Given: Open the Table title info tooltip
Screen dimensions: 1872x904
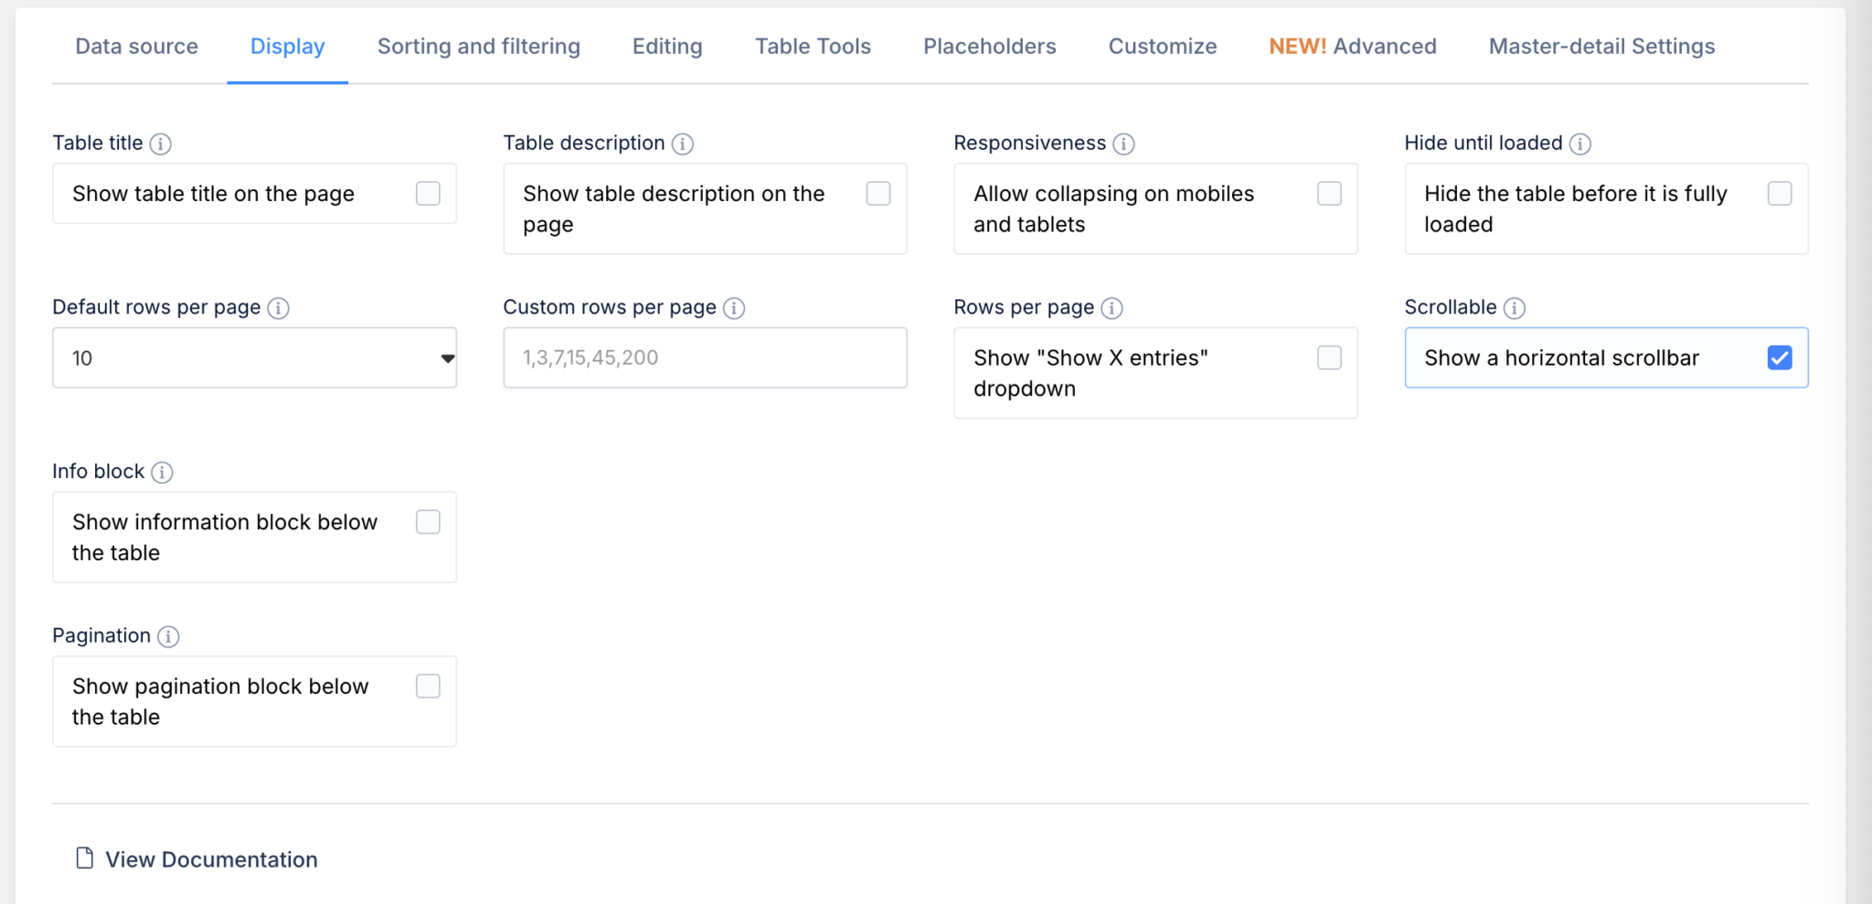Looking at the screenshot, I should coord(163,144).
